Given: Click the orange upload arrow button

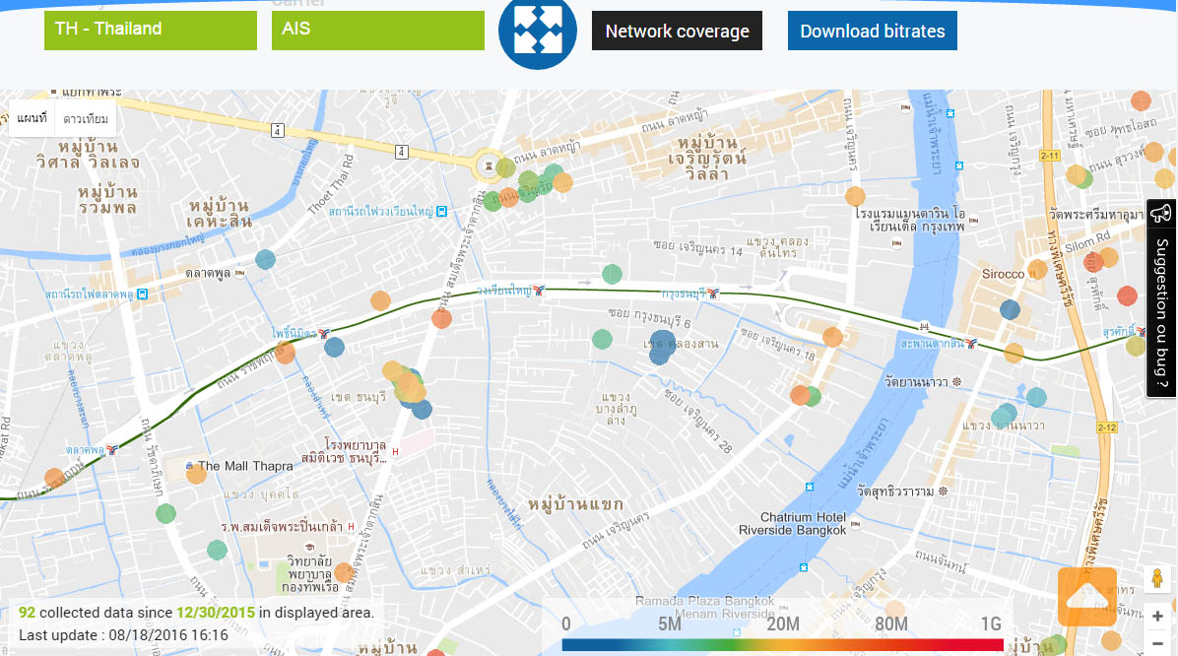Looking at the screenshot, I should [x=1087, y=597].
